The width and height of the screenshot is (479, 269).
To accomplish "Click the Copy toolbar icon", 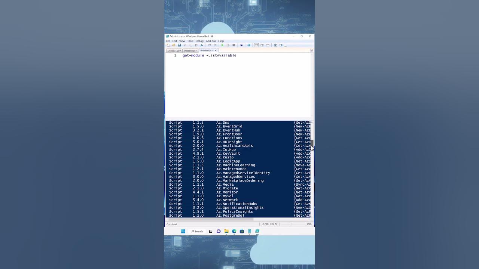I will coord(190,45).
